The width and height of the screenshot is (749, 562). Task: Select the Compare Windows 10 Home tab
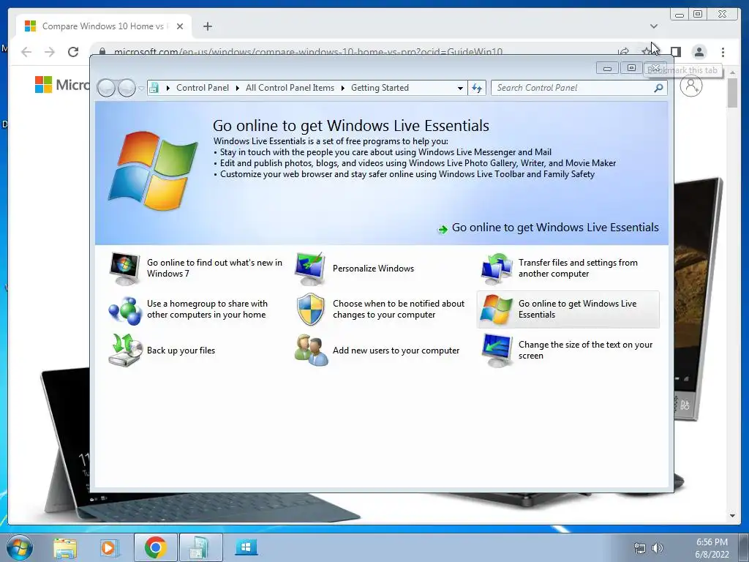104,26
